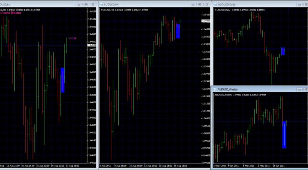
Task: Minimize the AUDUSD,Weekly chart window
Action: click(x=300, y=90)
